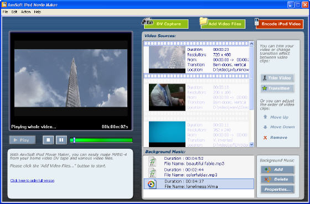Select the colorfulday.mp3 music entry
The height and width of the screenshot is (204, 310).
point(199,172)
